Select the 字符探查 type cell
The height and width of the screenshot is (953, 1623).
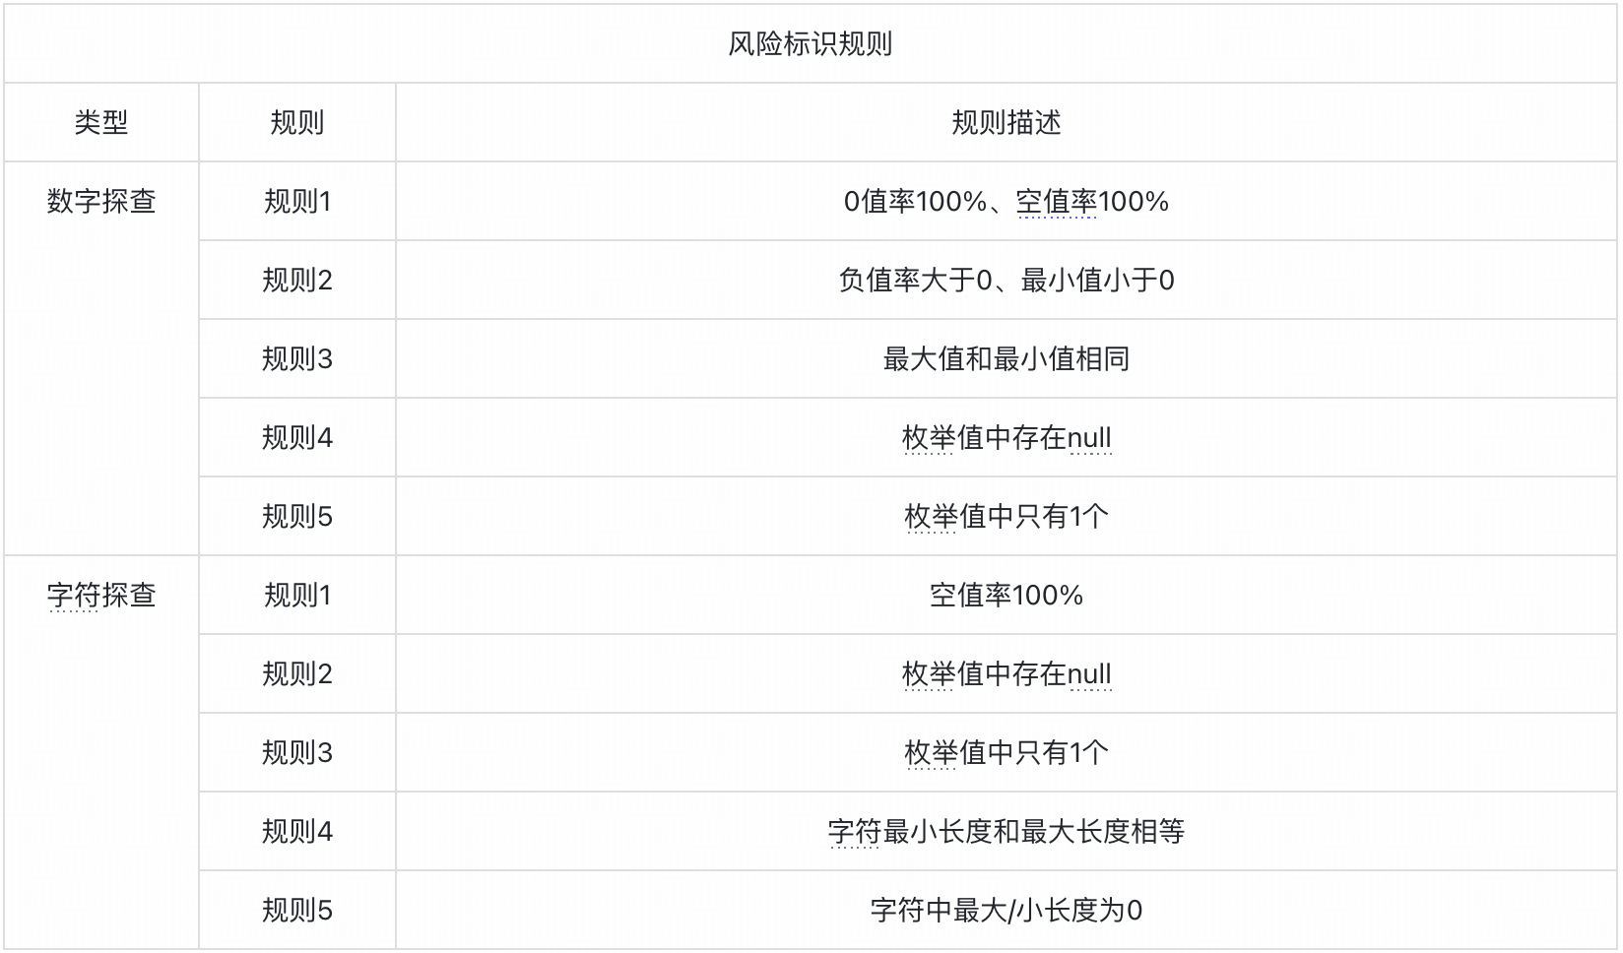point(101,596)
